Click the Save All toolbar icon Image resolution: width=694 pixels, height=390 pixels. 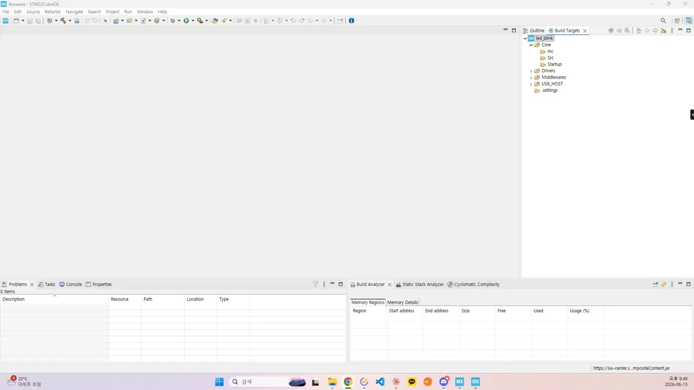tap(38, 20)
